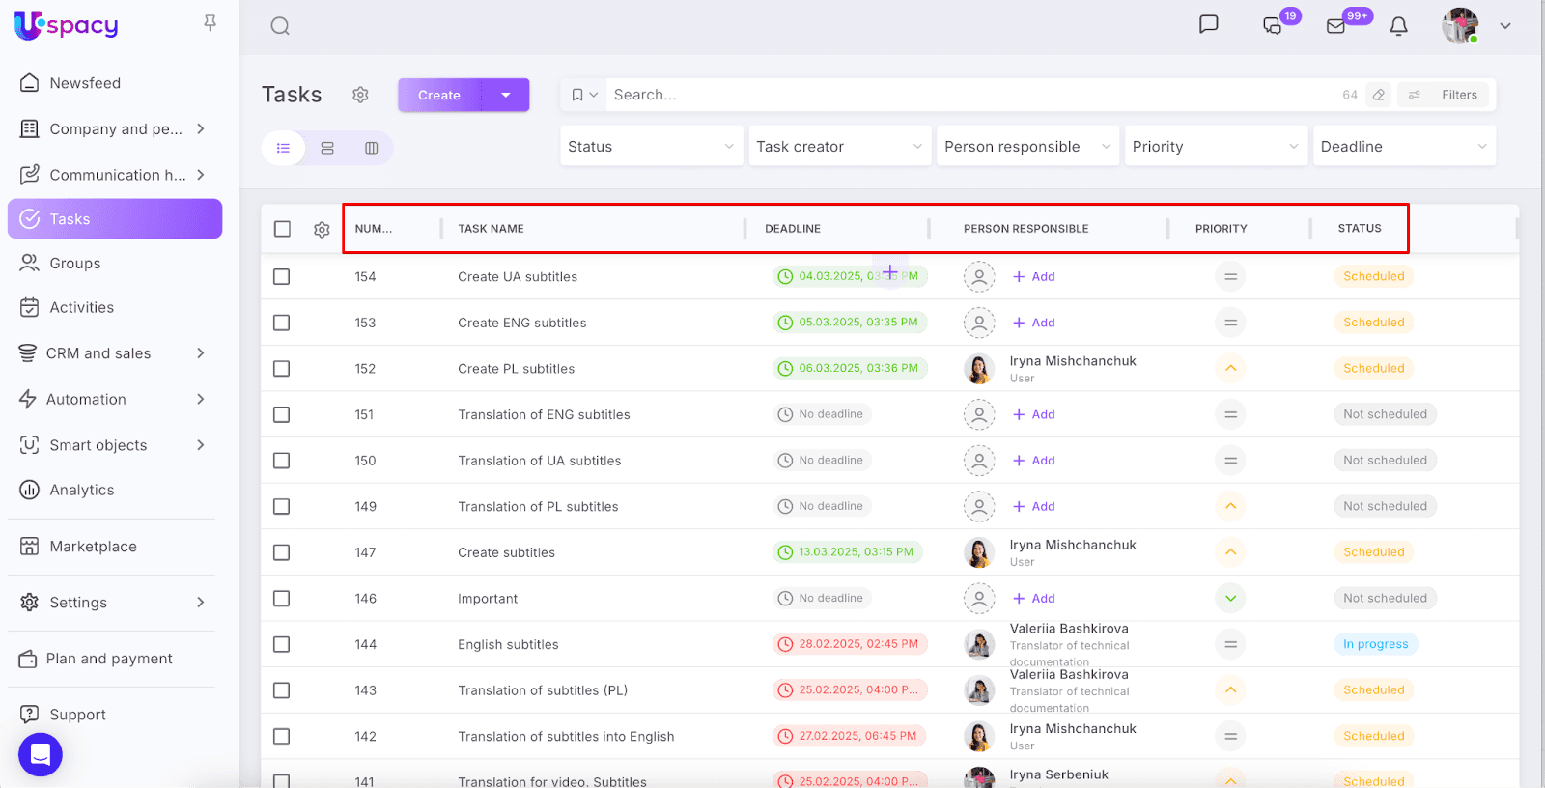Screen dimensions: 1545x788
Task: Open the Status filter dropdown
Action: pos(651,147)
